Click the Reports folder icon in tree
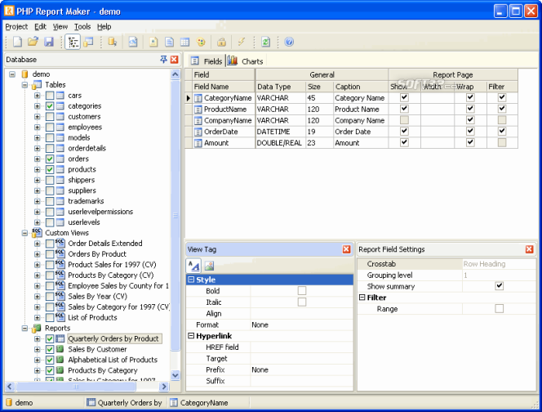Image resolution: width=542 pixels, height=412 pixels. point(37,328)
